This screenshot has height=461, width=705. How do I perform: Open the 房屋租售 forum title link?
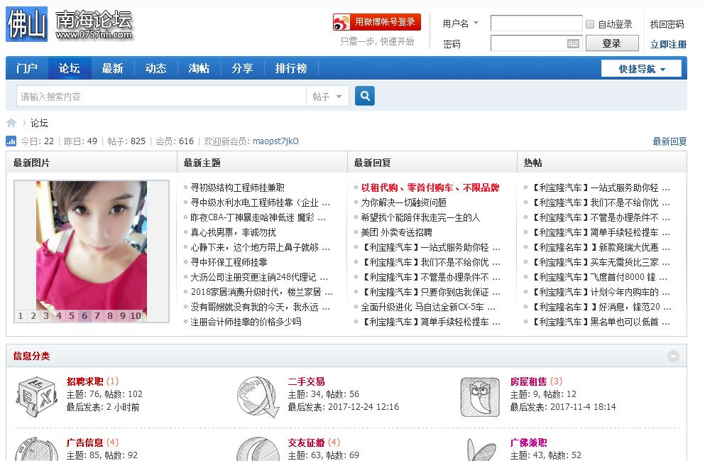click(529, 381)
